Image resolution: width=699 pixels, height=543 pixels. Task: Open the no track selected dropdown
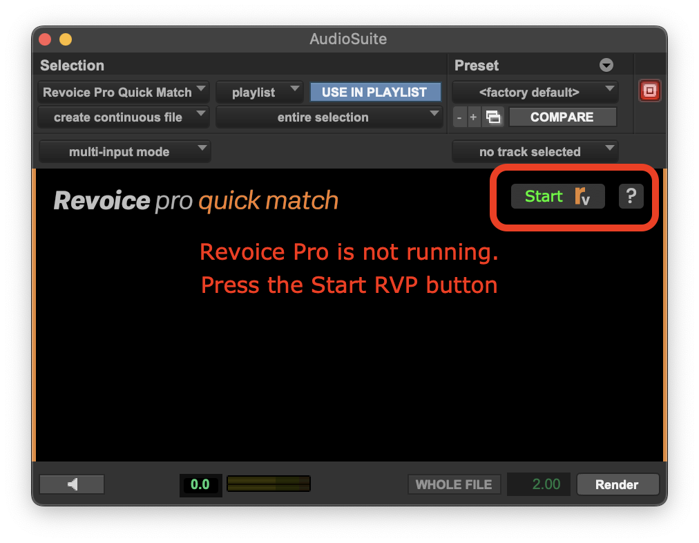pos(535,152)
